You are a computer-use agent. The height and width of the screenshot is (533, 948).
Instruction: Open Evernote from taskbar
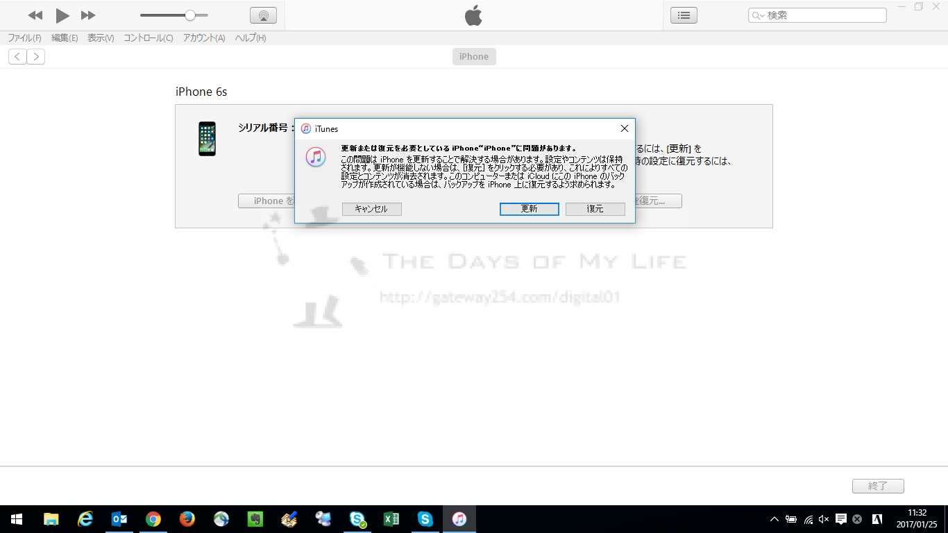click(255, 519)
